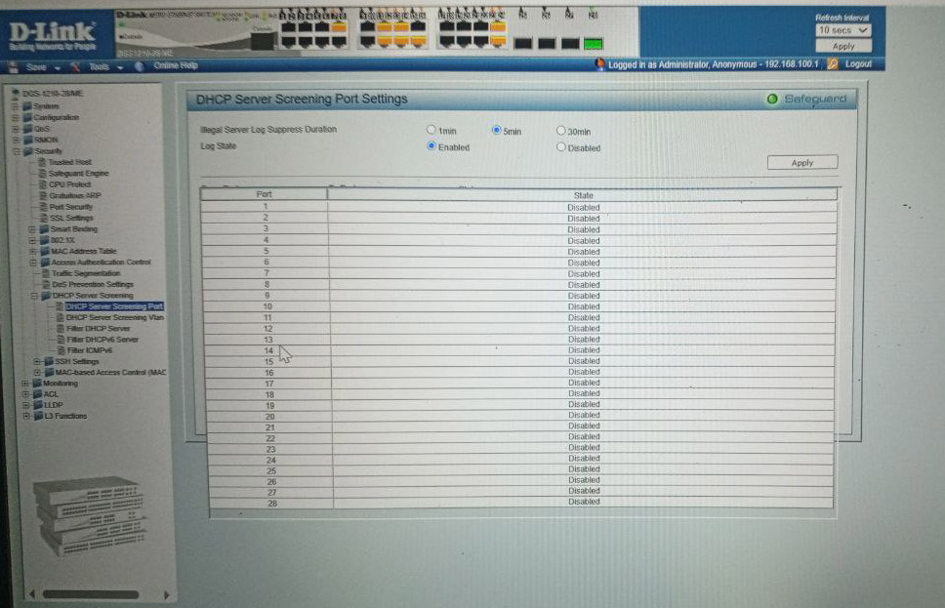Open the RMON folder
Viewport: 945px width, 608px height.
coord(46,140)
